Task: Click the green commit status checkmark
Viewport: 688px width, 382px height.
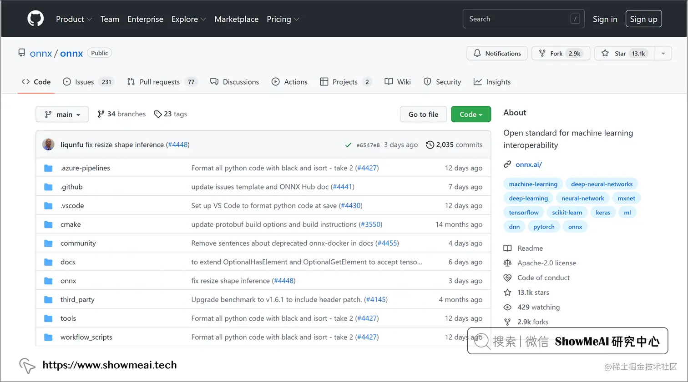Action: 348,145
